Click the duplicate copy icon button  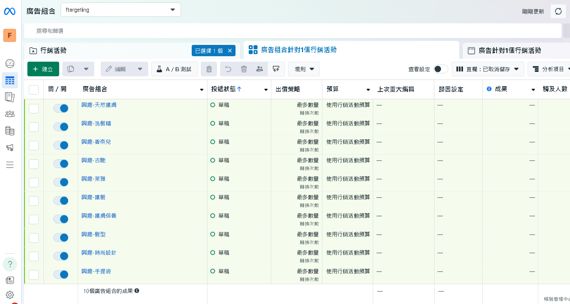pos(71,69)
